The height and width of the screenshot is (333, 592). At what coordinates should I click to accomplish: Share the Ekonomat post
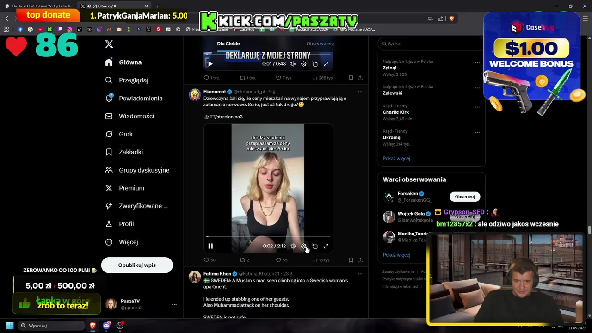tap(360, 260)
